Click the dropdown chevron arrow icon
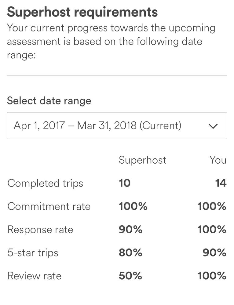Viewport: 234px width, 305px height. tap(213, 126)
